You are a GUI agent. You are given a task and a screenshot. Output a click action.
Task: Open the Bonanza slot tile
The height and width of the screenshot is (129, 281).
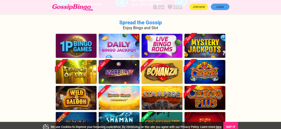[x=162, y=72]
